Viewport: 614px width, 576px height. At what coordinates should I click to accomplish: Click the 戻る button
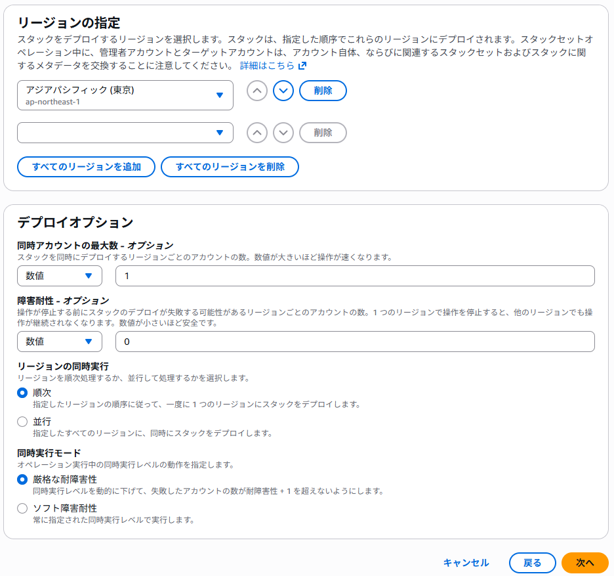click(x=532, y=562)
